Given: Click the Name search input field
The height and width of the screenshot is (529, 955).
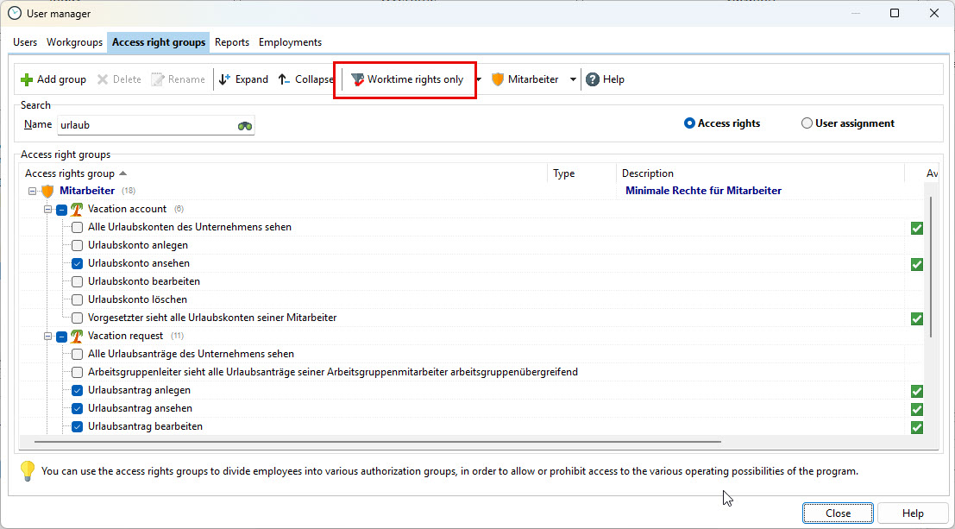Looking at the screenshot, I should tap(145, 125).
